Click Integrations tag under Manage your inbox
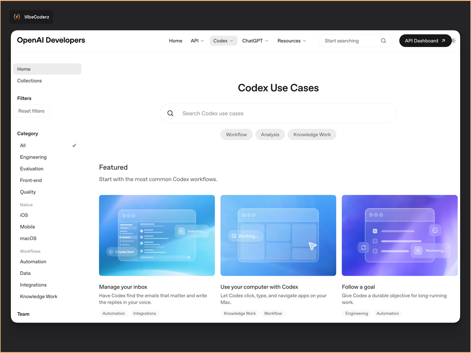 [x=145, y=314]
